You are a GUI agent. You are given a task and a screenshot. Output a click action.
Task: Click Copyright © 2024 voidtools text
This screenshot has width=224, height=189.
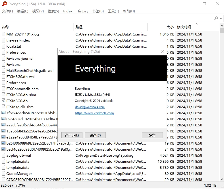tap(94, 101)
